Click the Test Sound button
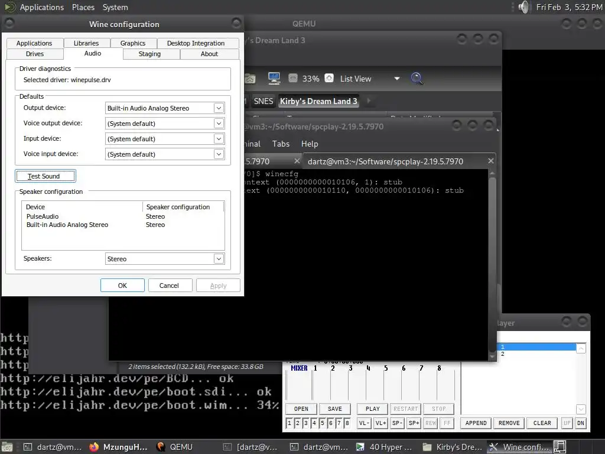This screenshot has width=605, height=454. [x=45, y=176]
